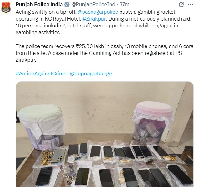The height and width of the screenshot is (187, 198).
Task: Click gold jewellery pile in photo
Action: click(46, 158)
